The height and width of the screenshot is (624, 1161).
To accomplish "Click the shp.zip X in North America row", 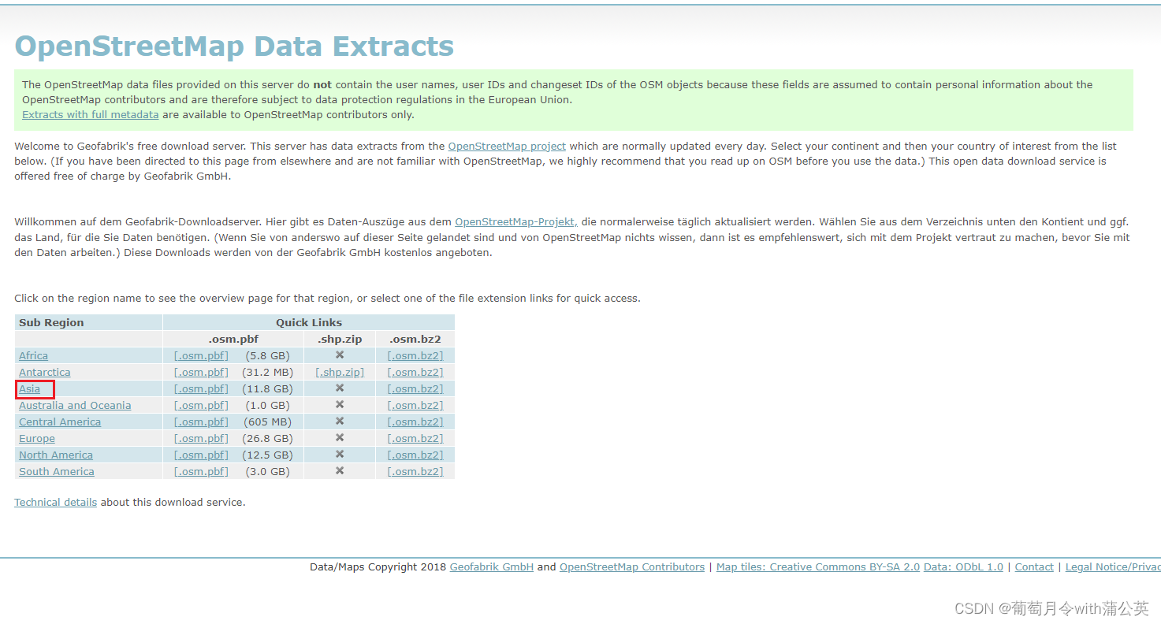I will tap(340, 455).
